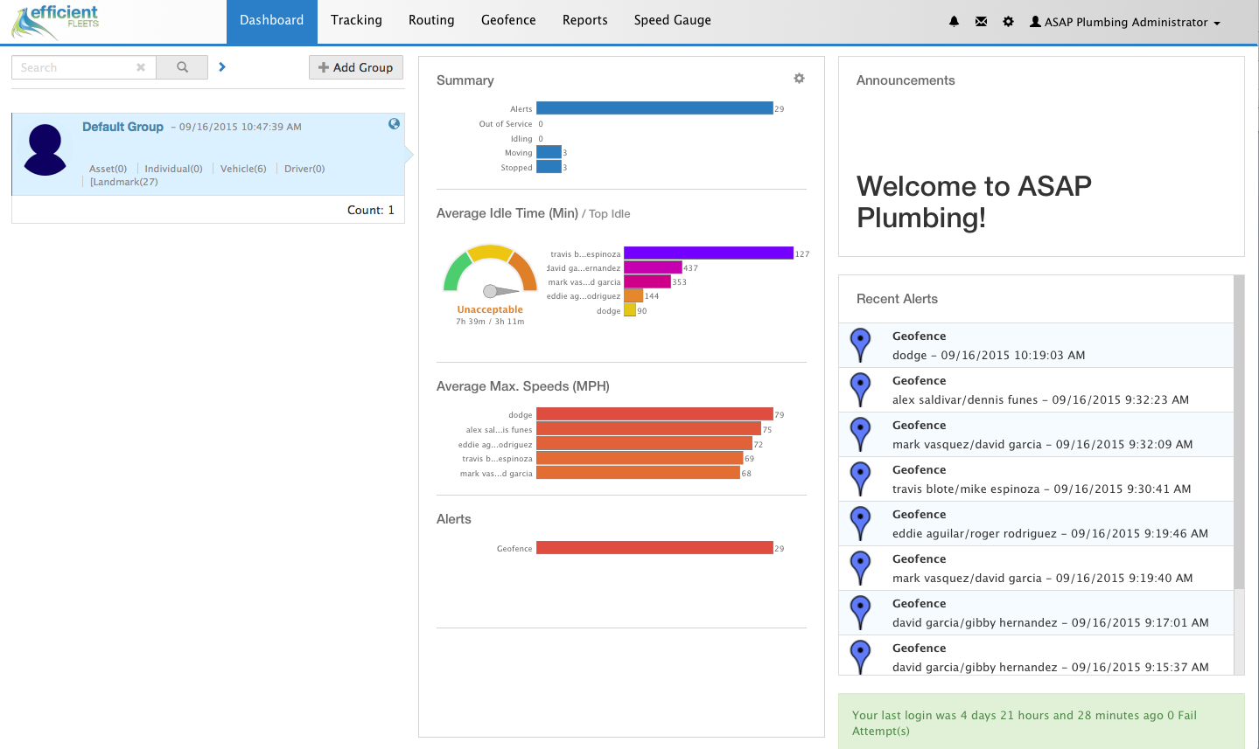Click the eddie ag...odriguez idle bar
Image resolution: width=1259 pixels, height=749 pixels.
coord(633,296)
